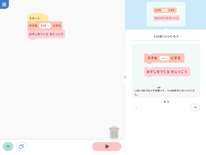The width and height of the screenshot is (206, 155).
Task: Go to the next instruction page arrow
Action: coord(195,107)
